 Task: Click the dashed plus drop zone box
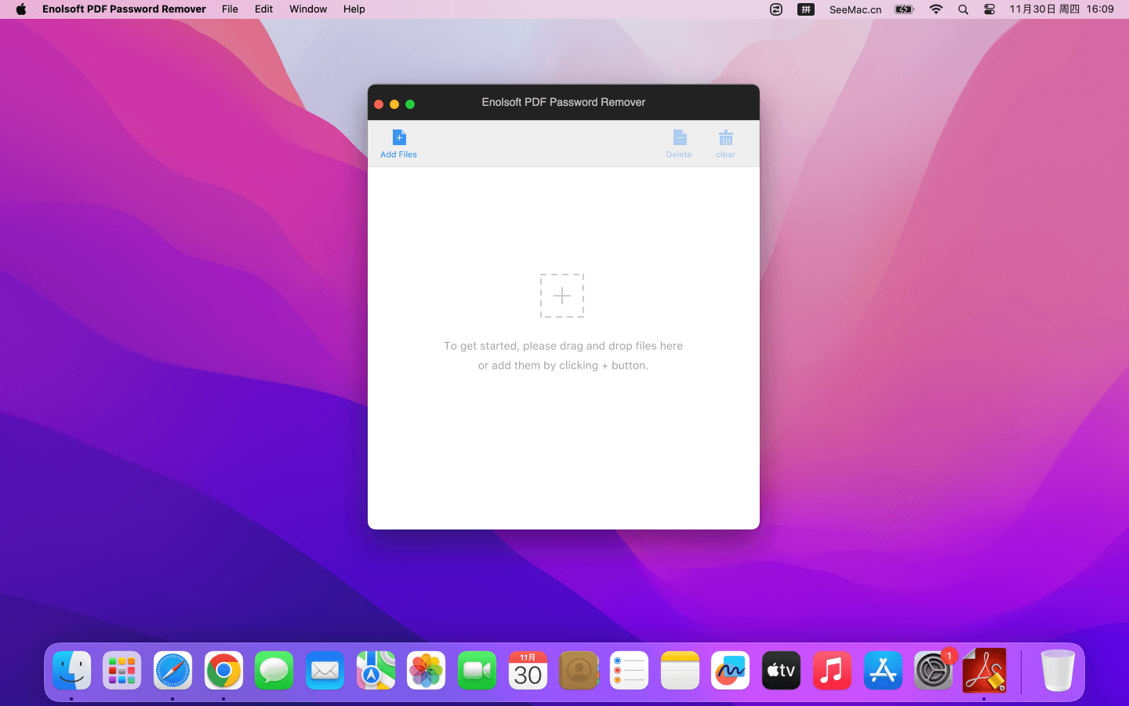point(562,296)
